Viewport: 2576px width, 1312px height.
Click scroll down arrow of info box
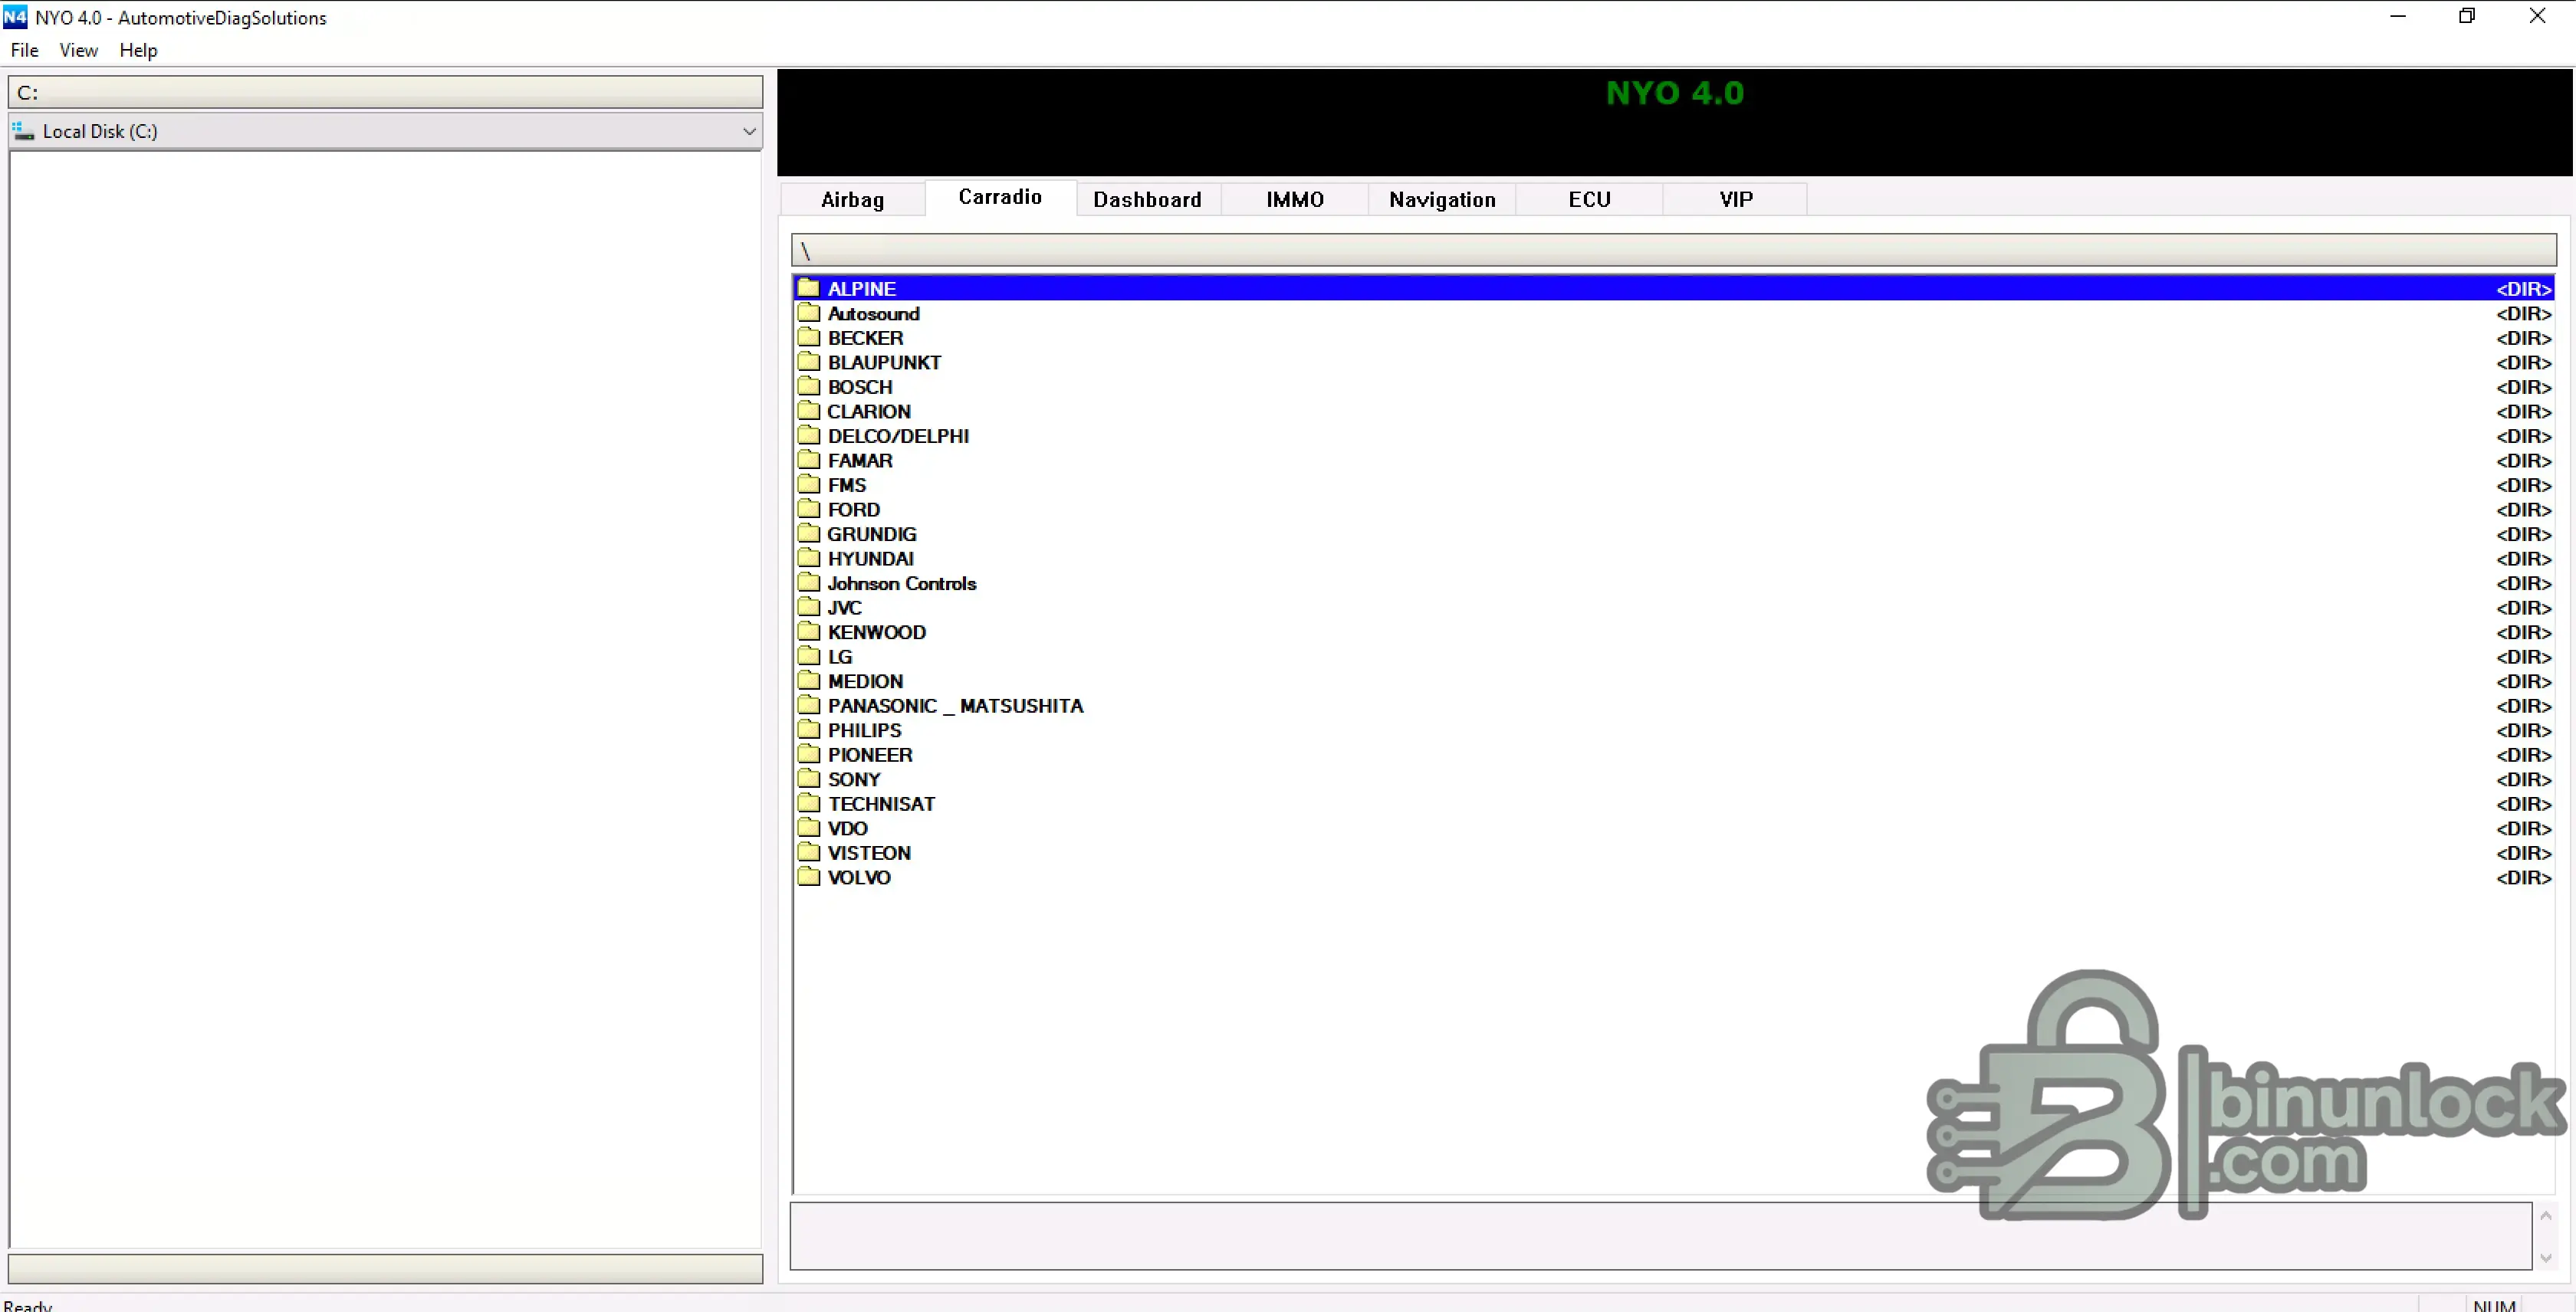[2546, 1257]
